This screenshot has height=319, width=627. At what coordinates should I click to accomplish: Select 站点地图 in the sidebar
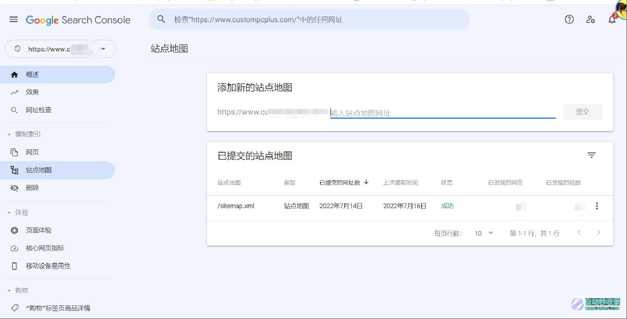point(57,170)
